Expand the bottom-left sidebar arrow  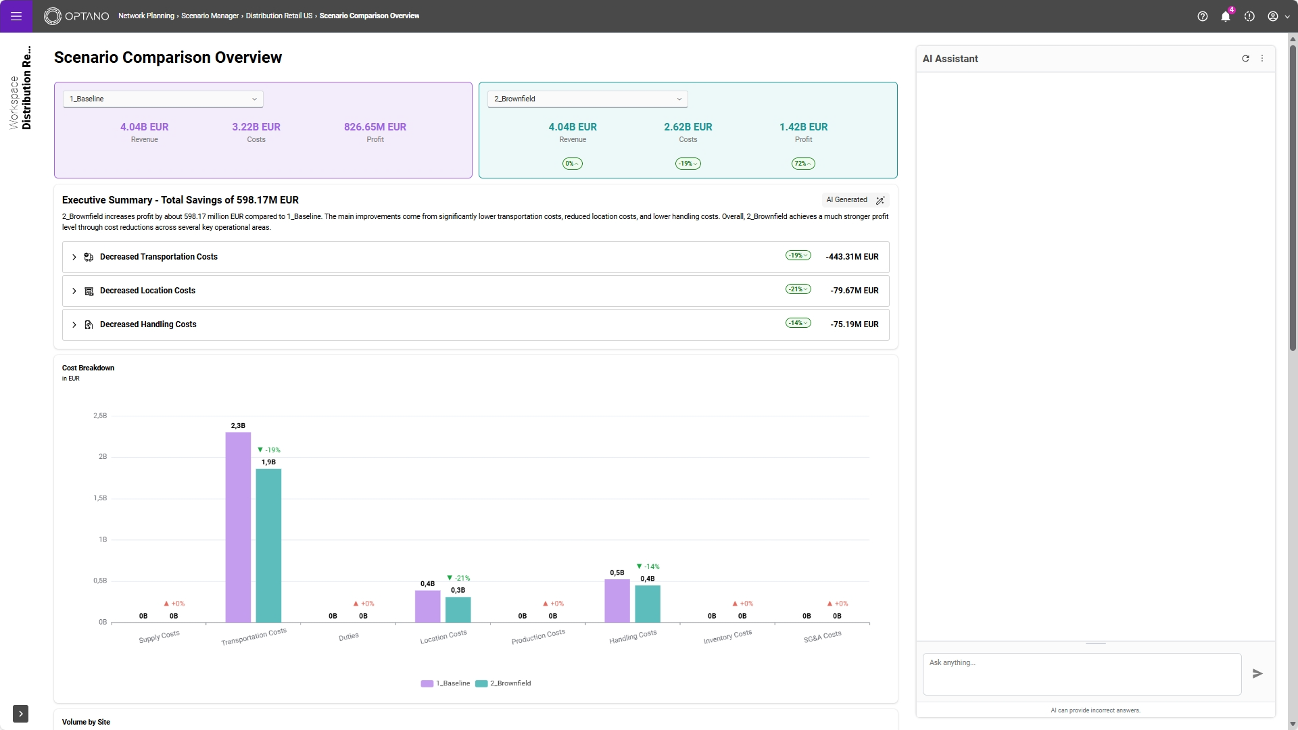(x=20, y=714)
